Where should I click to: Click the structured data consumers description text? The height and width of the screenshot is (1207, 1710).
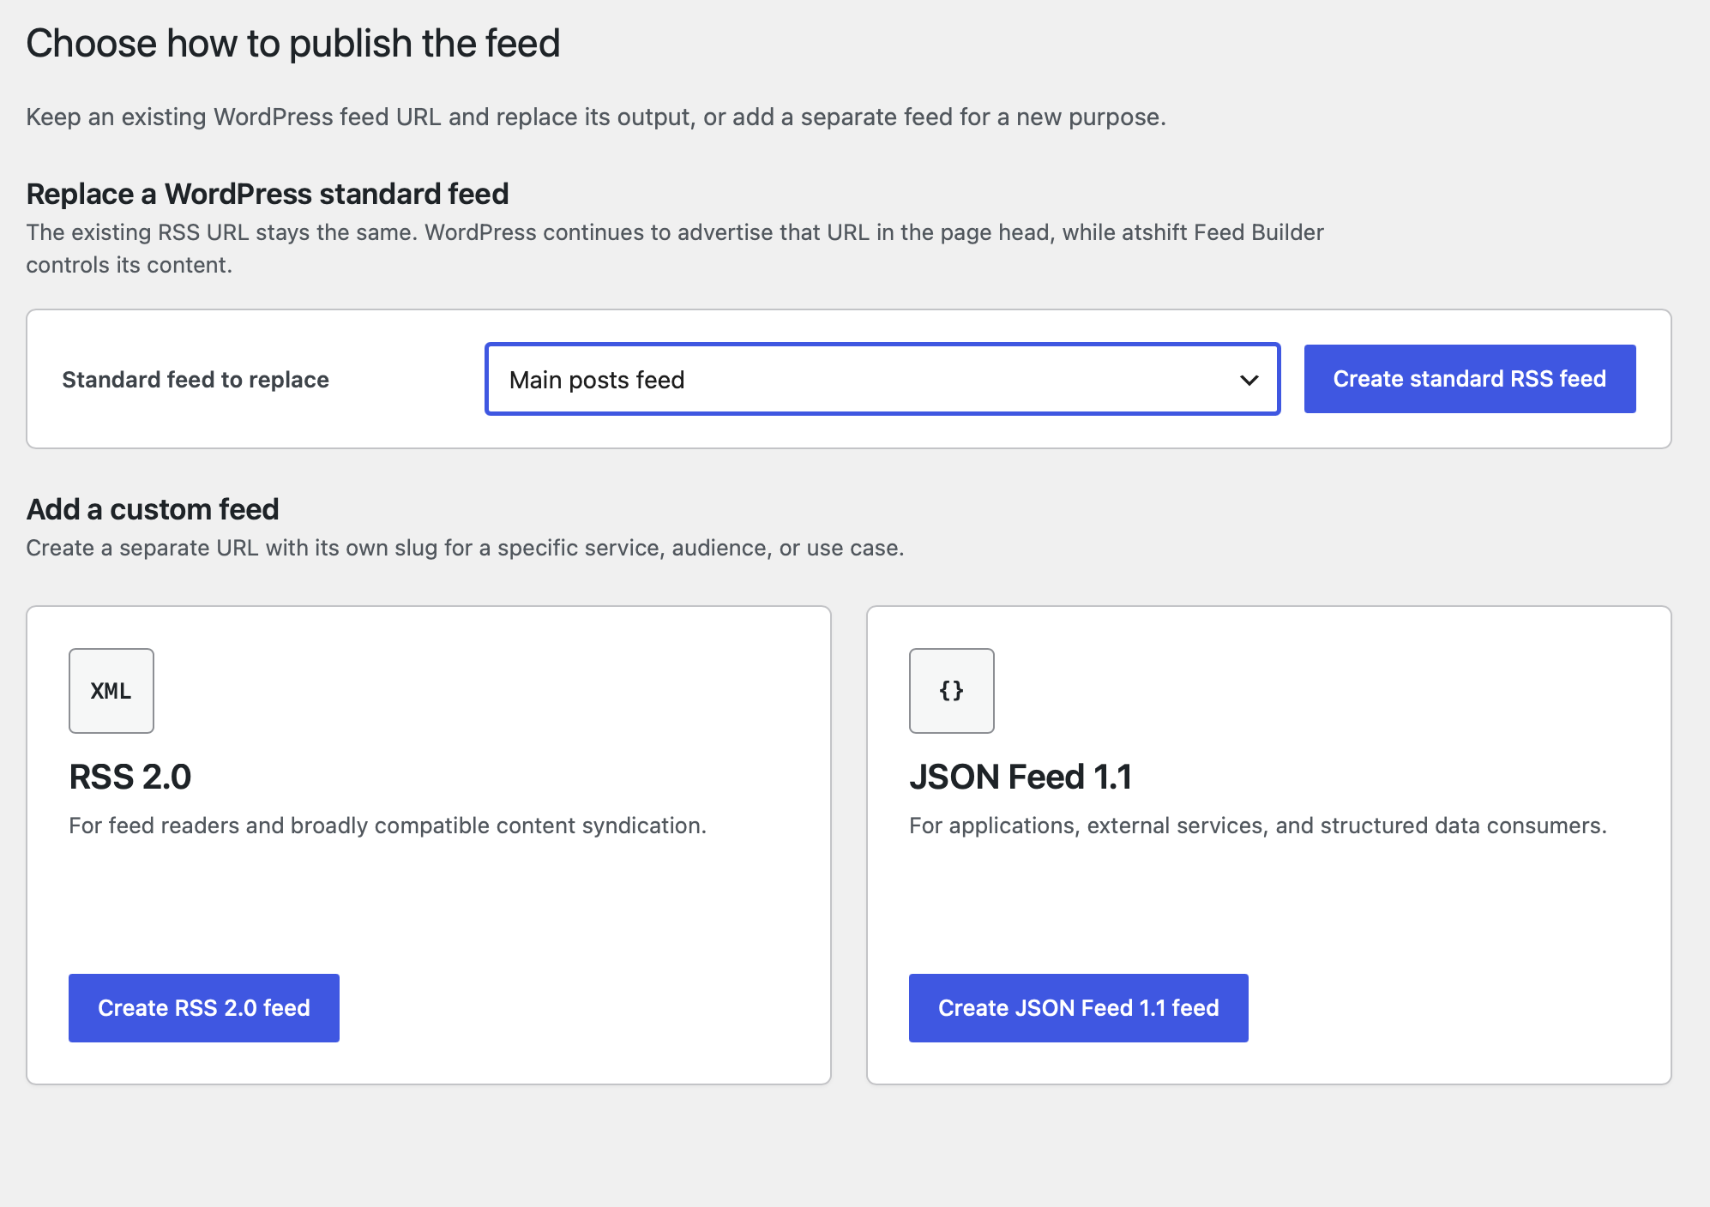point(1258,826)
